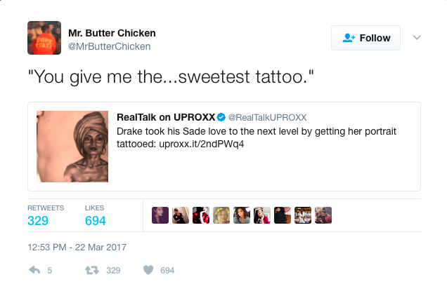Viewport: 447px width, 298px height.
Task: Retweet this tweet using the retweet icon
Action: pos(91,270)
